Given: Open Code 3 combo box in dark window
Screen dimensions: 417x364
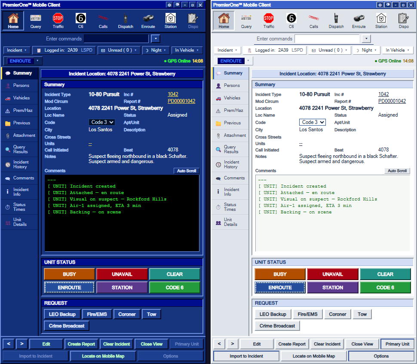Looking at the screenshot, I should pyautogui.click(x=101, y=122).
